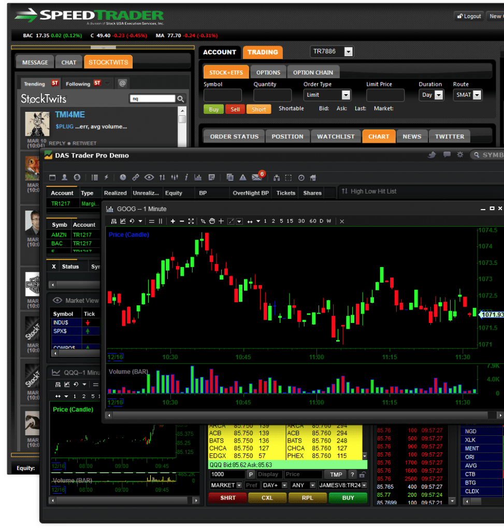Image resolution: width=504 pixels, height=530 pixels.
Task: Click the fit-to-screen expand icon on GOOG chart
Action: [191, 221]
